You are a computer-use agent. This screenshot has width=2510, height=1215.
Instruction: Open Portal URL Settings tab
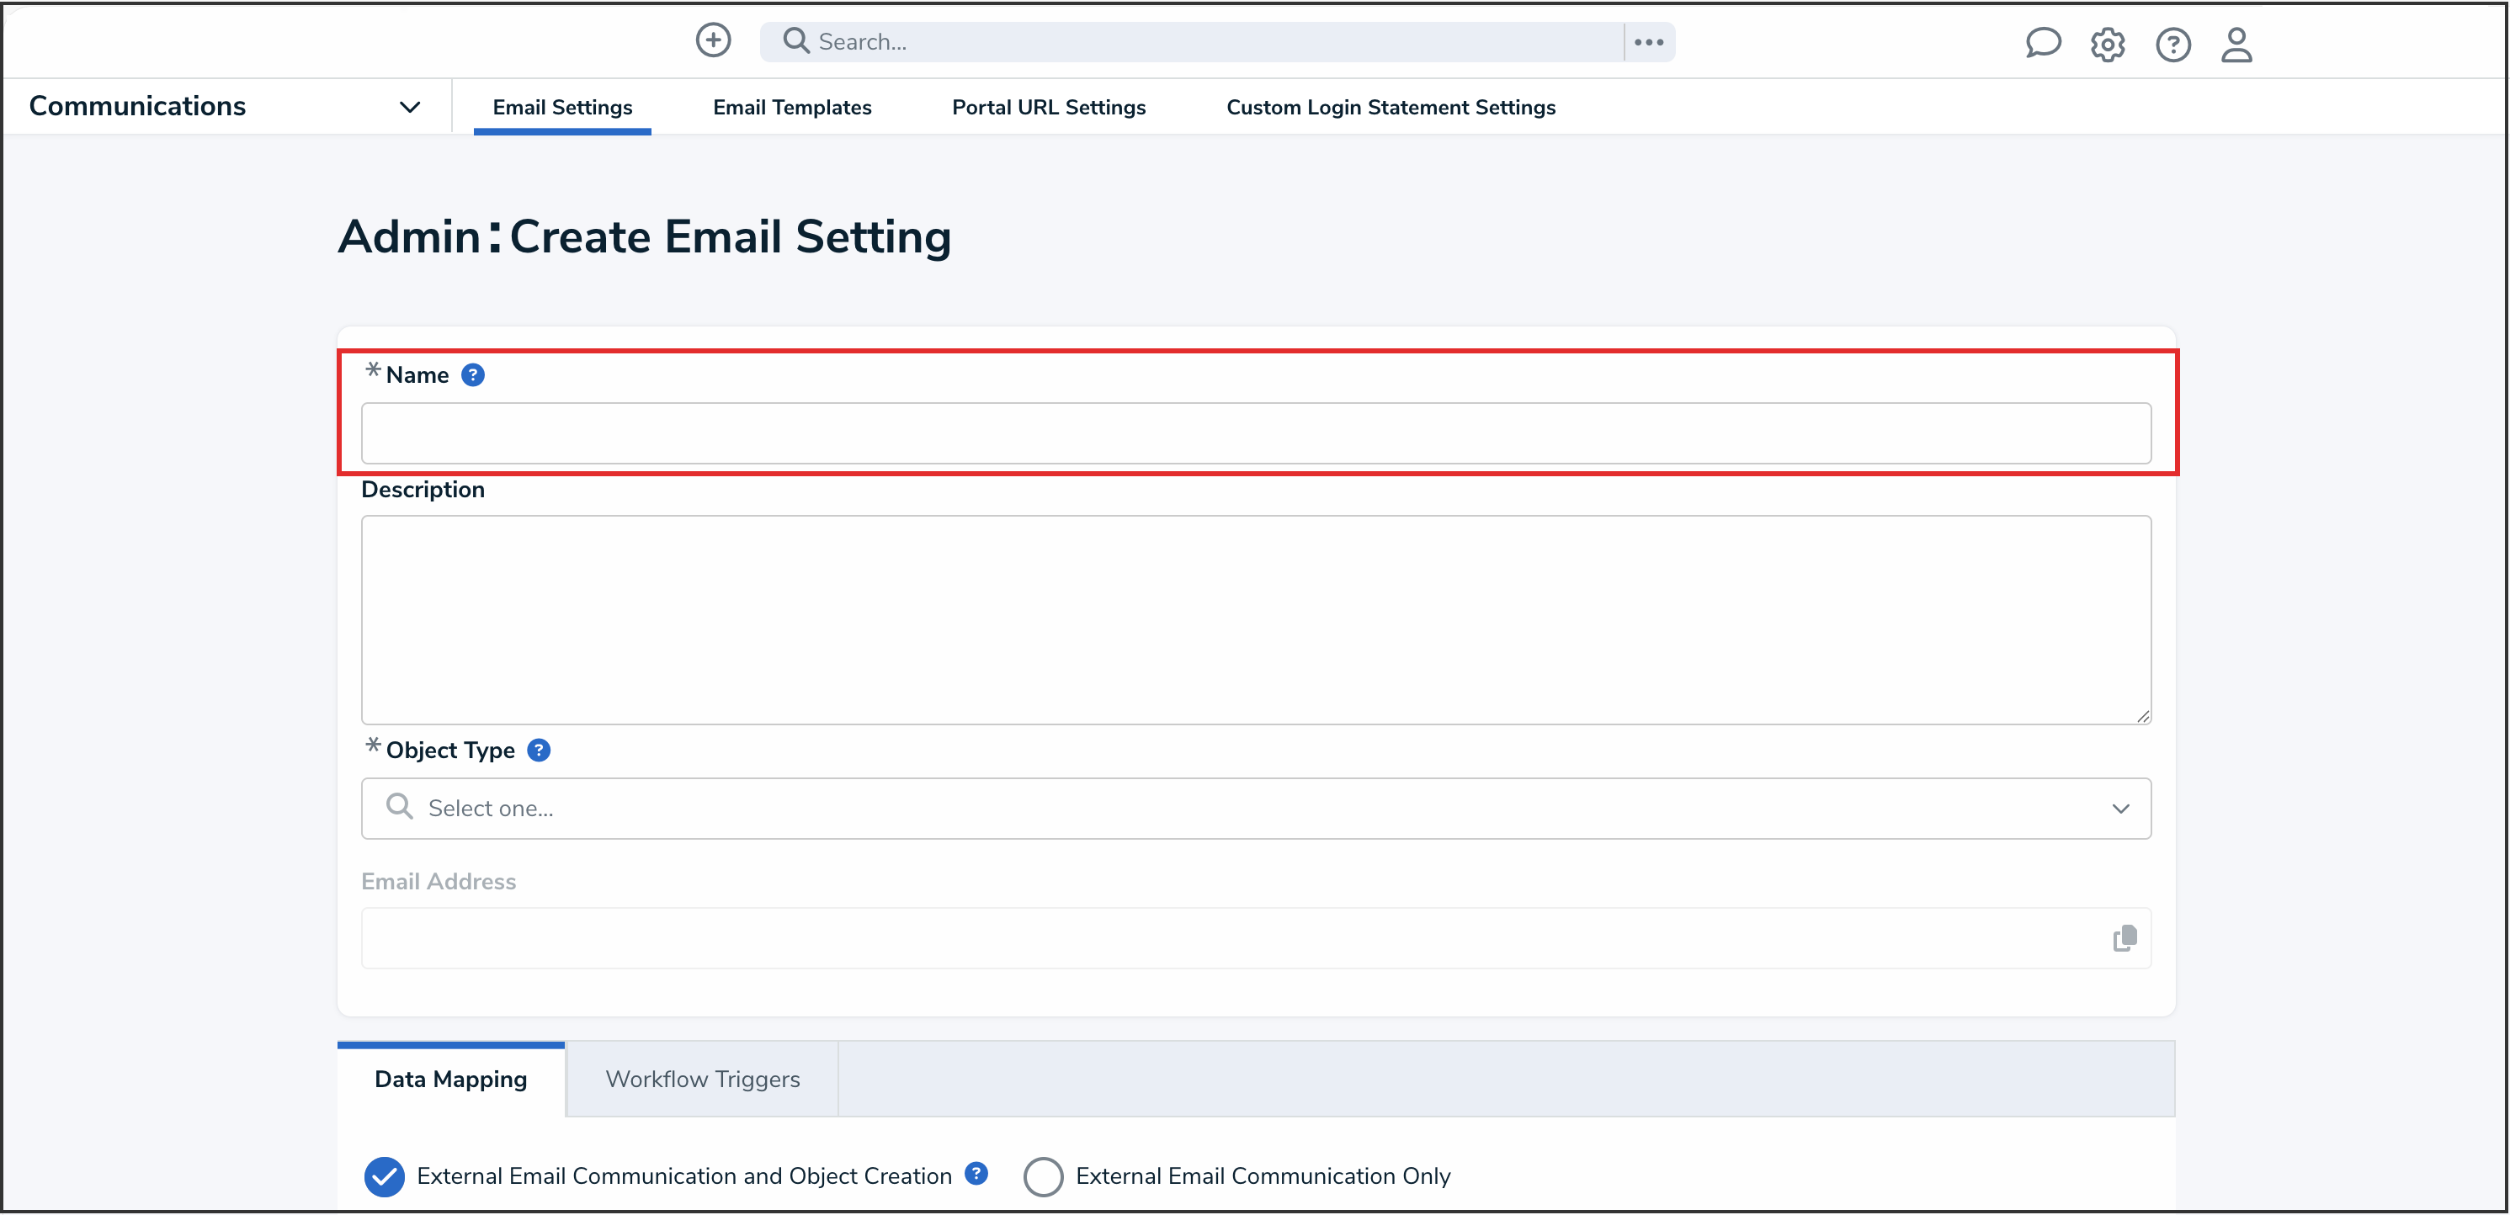1049,107
